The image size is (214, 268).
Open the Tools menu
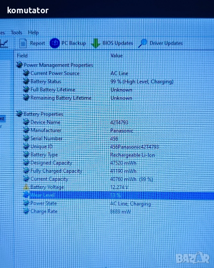[16, 32]
